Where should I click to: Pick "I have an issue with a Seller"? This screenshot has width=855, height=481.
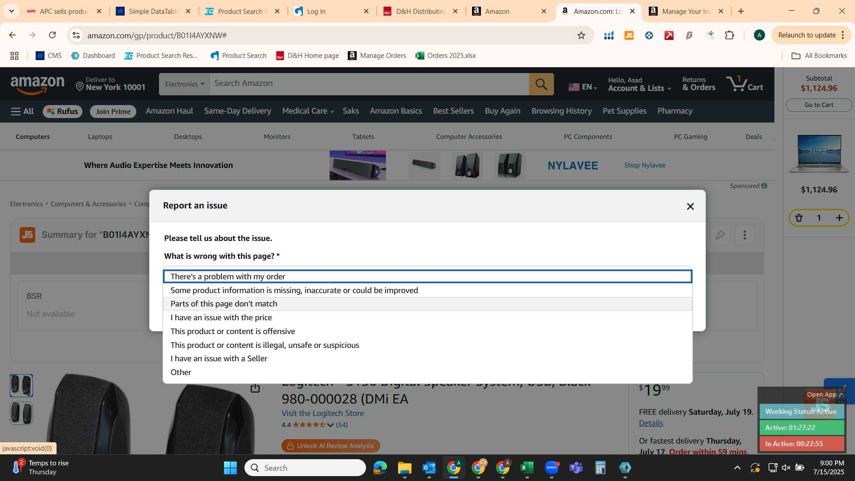coord(427,359)
